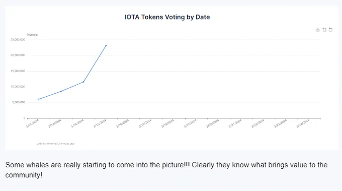The width and height of the screenshot is (342, 191).
Task: Click the data last refreshed note
Action: (55, 144)
